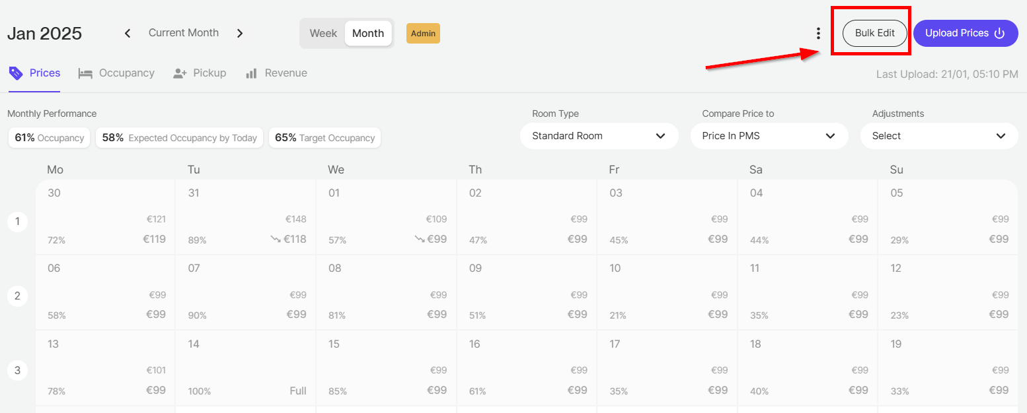Open the Adjustments Select dropdown

(938, 136)
